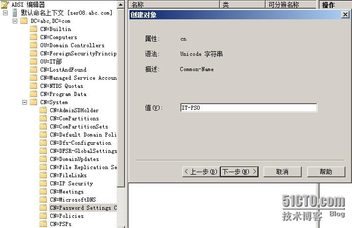Screen dimensions: 352x228
Task: Click the CN=AdminSDHolder folder icon
Action: tap(43, 110)
